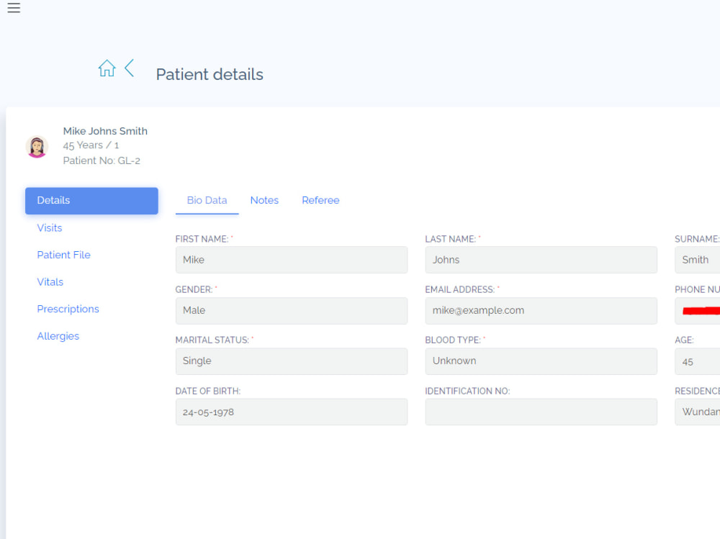
Task: Open the Allergies section
Action: click(x=58, y=336)
